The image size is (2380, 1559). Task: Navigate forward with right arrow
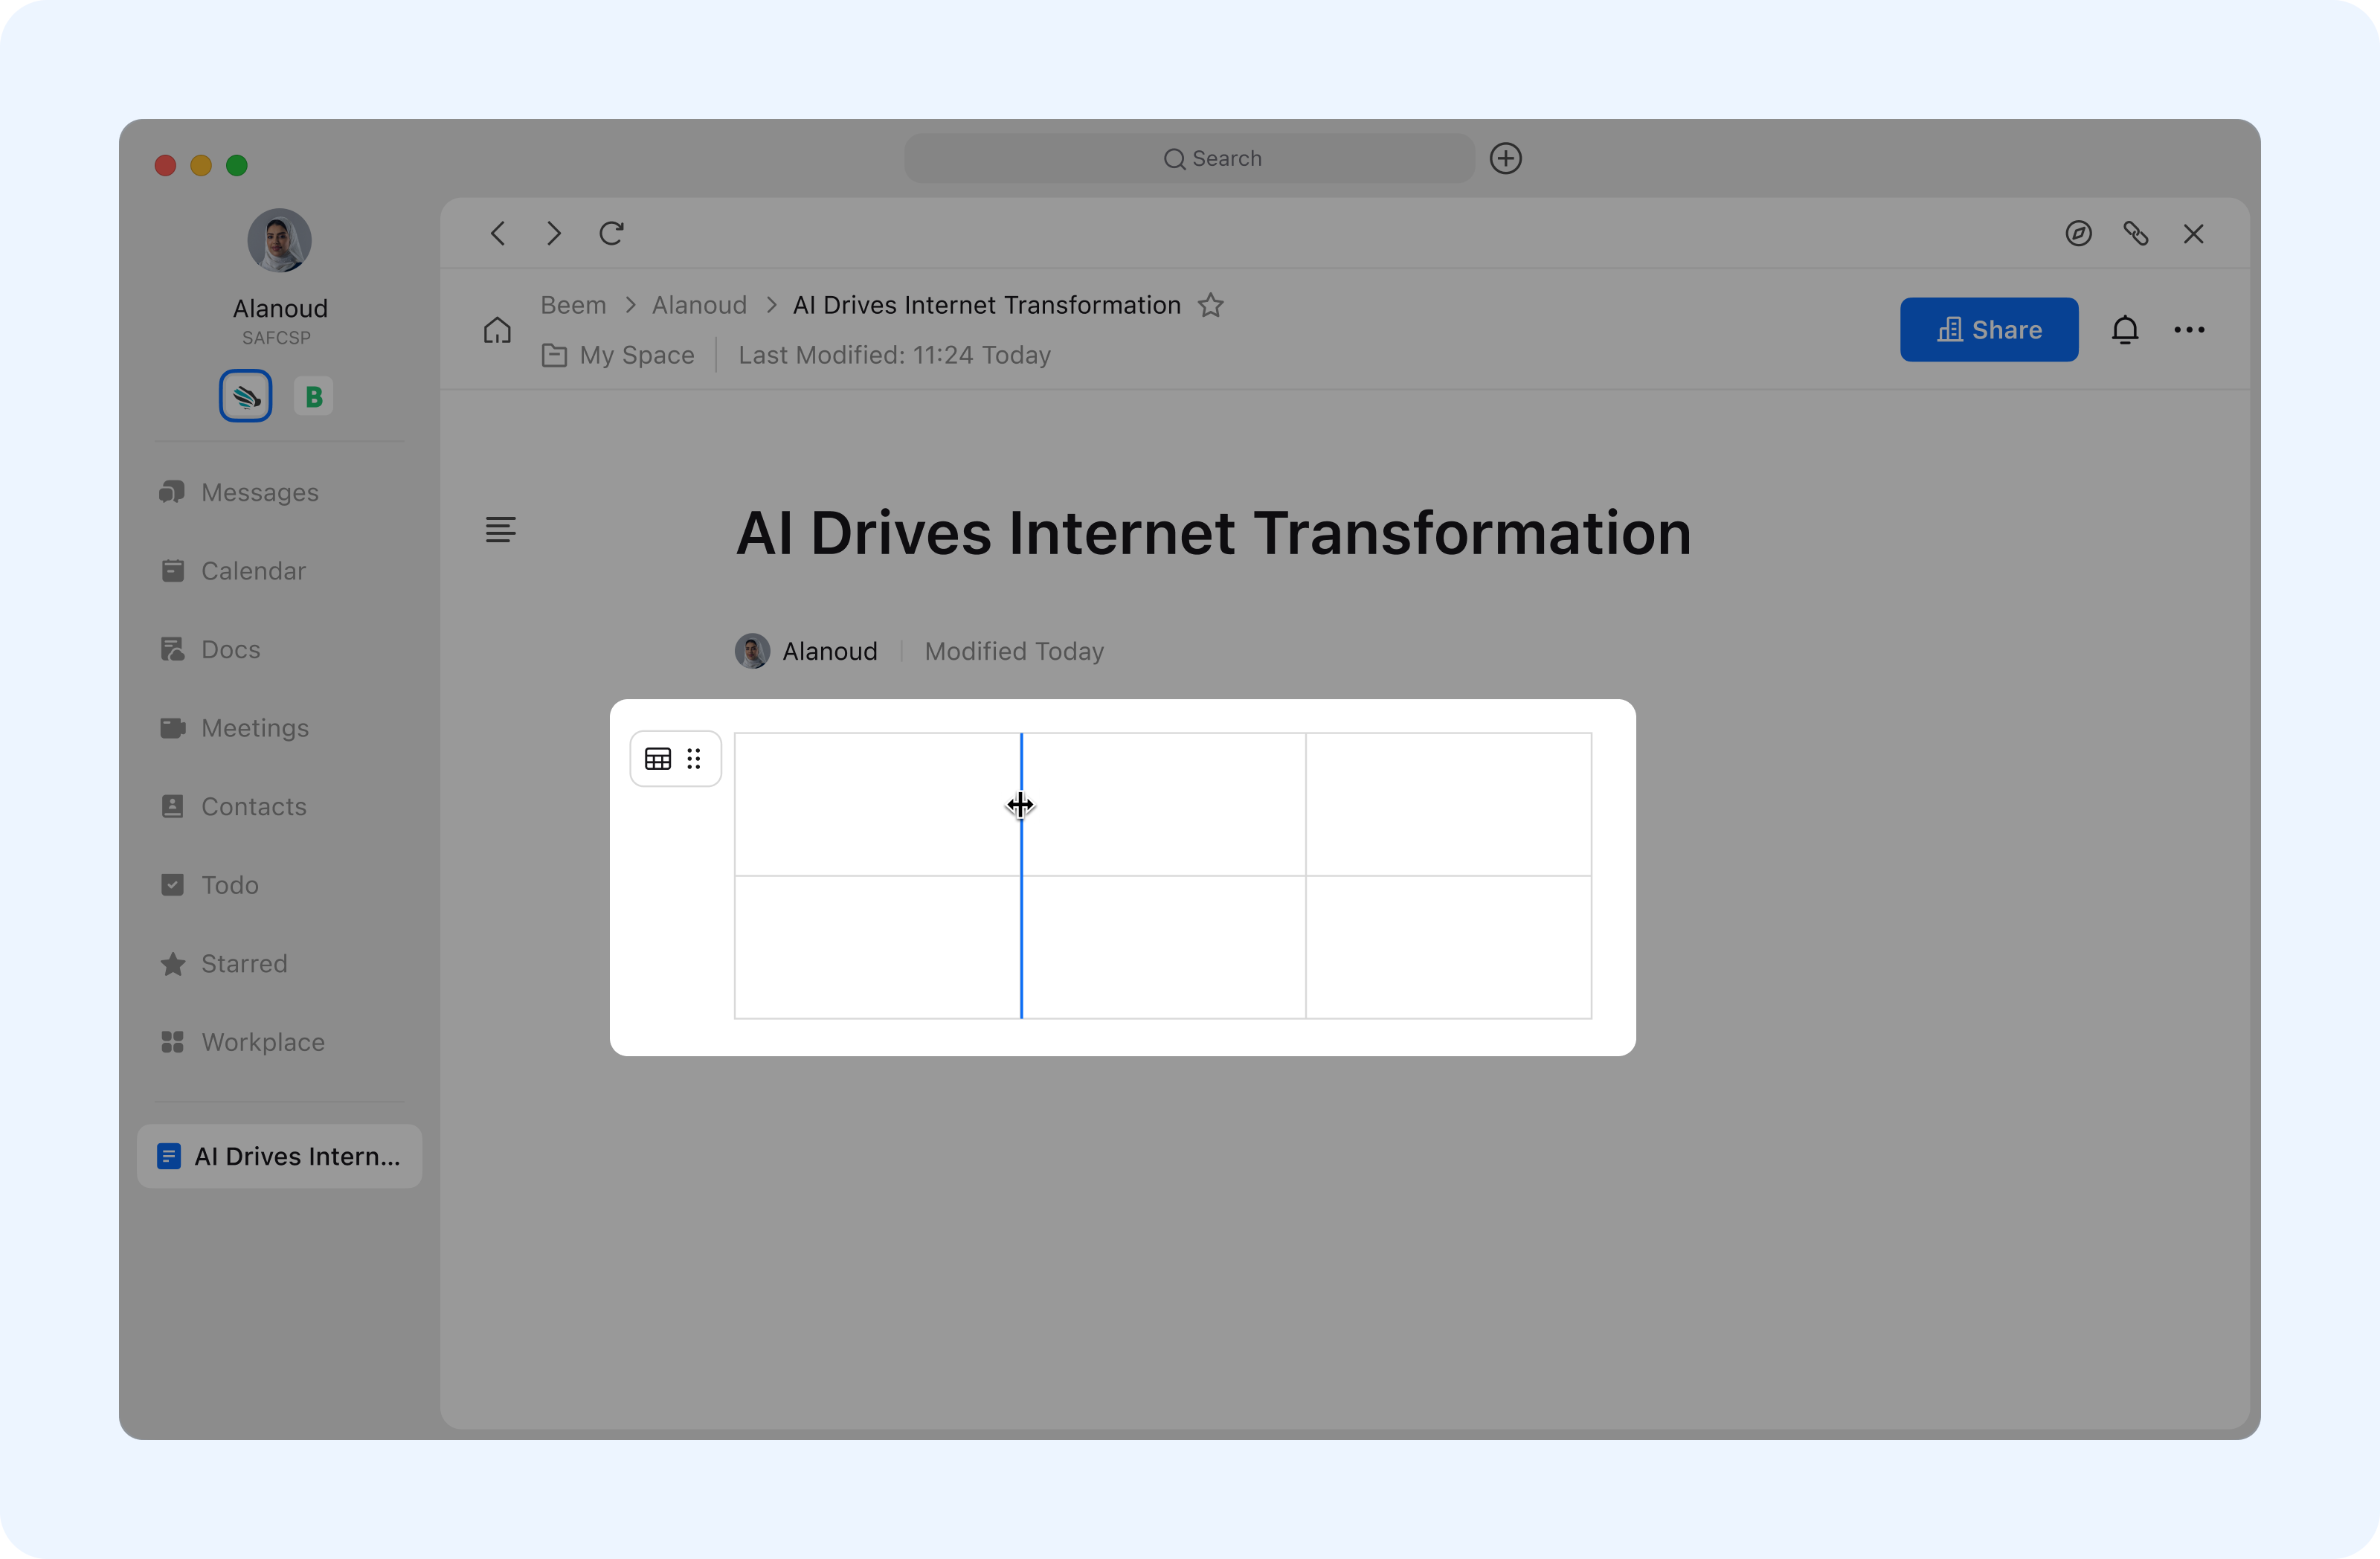pyautogui.click(x=554, y=234)
